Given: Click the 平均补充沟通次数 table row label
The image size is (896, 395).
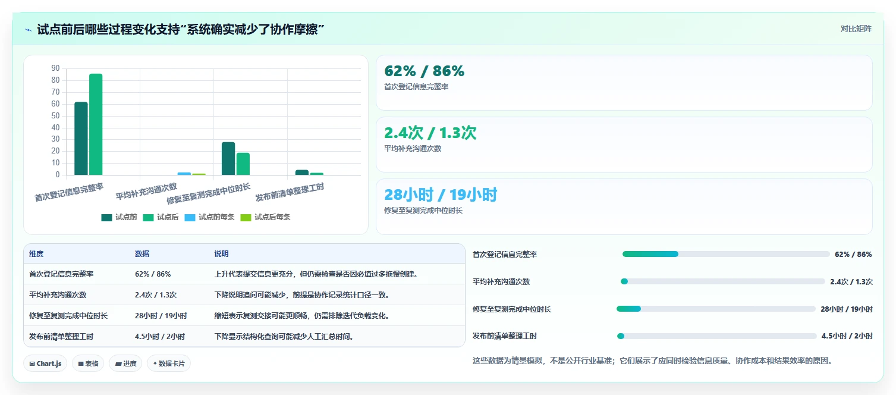Looking at the screenshot, I should point(58,295).
